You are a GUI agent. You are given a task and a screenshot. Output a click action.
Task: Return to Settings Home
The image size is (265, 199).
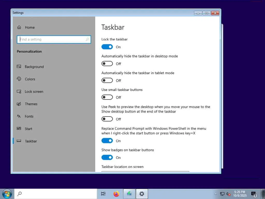coord(30,27)
